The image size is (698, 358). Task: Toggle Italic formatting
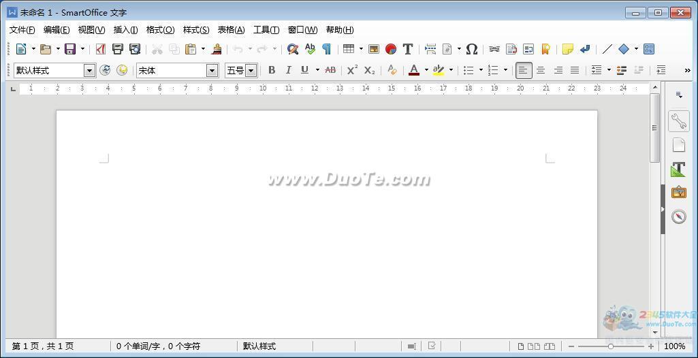coord(289,70)
